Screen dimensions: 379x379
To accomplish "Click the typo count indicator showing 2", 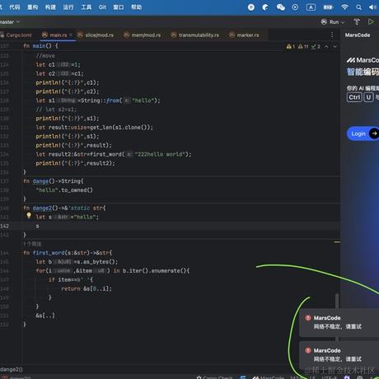I will click(316, 47).
